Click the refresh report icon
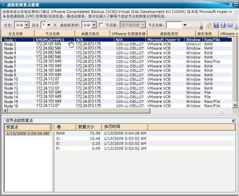Image resolution: width=239 pixels, height=196 pixels. tap(209, 25)
